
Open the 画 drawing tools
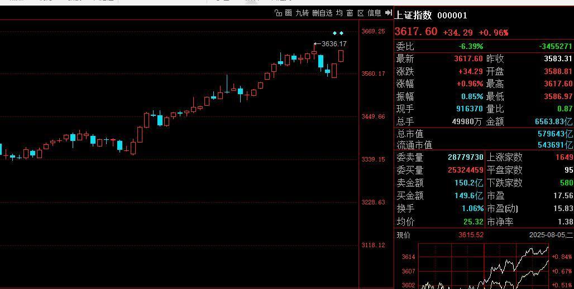289,13
